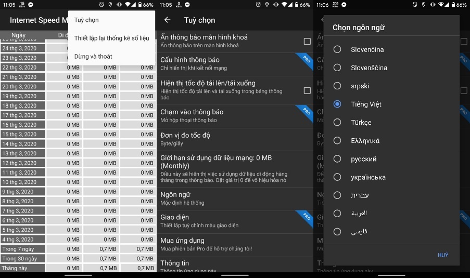Select Slovenčina as language
The width and height of the screenshot is (470, 278).
click(337, 49)
